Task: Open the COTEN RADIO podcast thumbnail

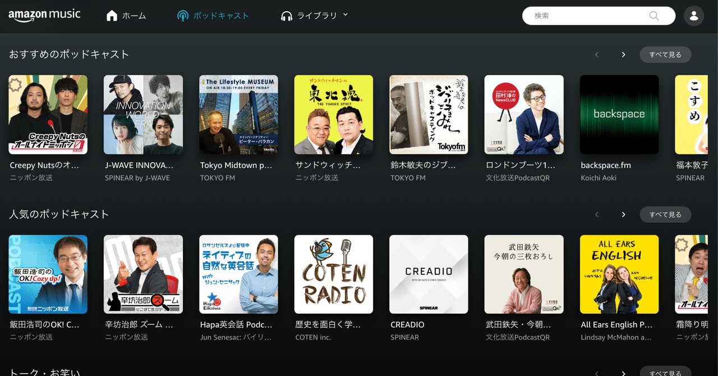Action: click(x=333, y=274)
